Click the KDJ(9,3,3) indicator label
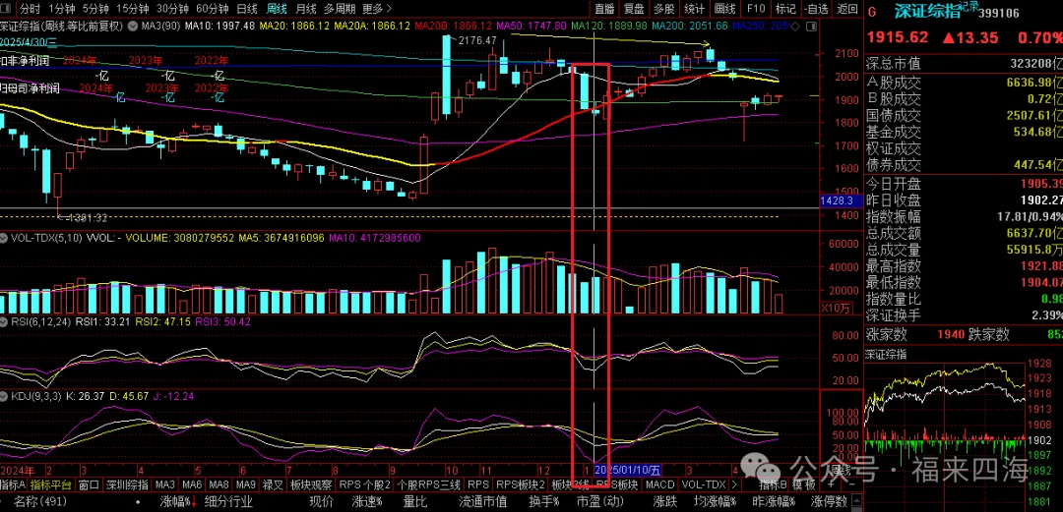1063x512 pixels. (36, 395)
